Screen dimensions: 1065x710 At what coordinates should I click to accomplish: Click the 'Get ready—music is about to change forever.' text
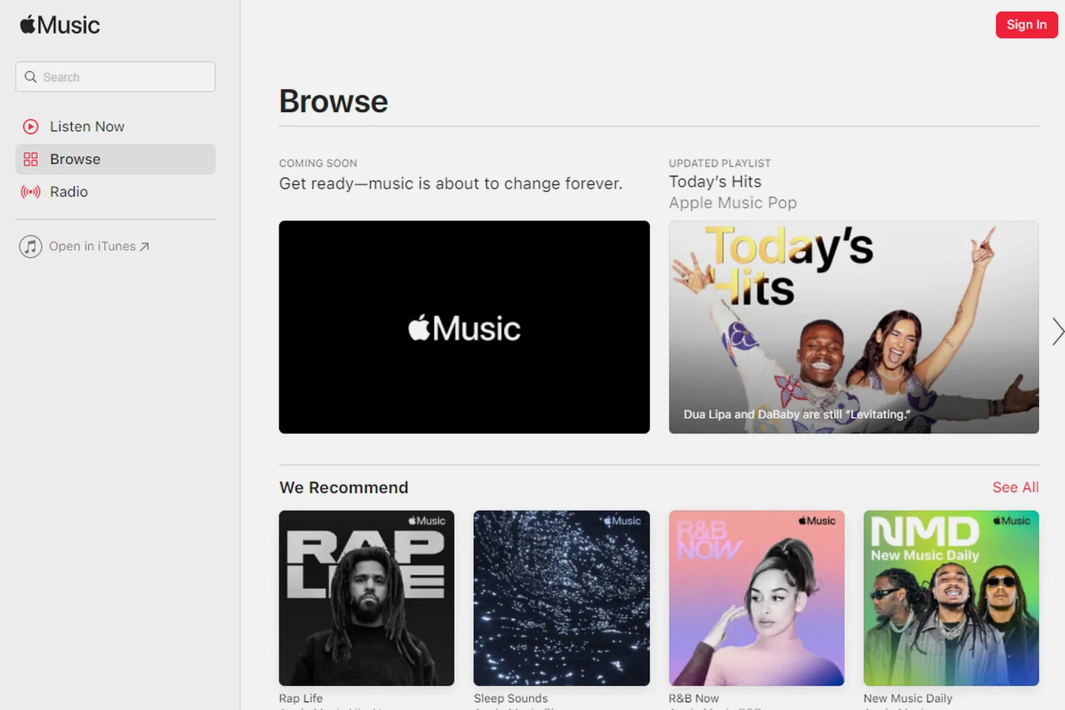(451, 183)
